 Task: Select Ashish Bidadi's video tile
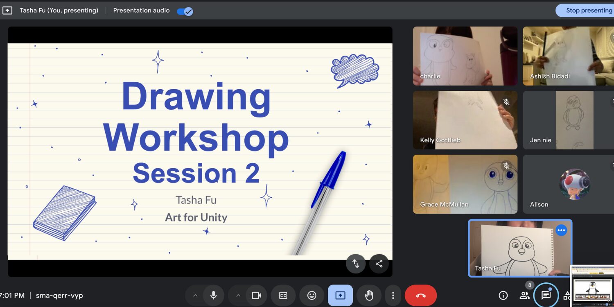(568, 56)
